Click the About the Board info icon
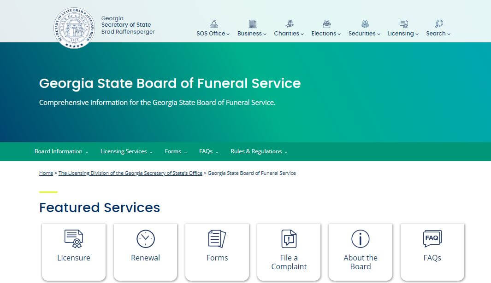The height and width of the screenshot is (283, 491). click(361, 238)
